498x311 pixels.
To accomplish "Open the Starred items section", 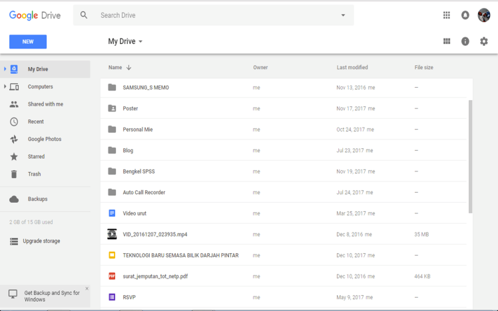I will click(36, 157).
